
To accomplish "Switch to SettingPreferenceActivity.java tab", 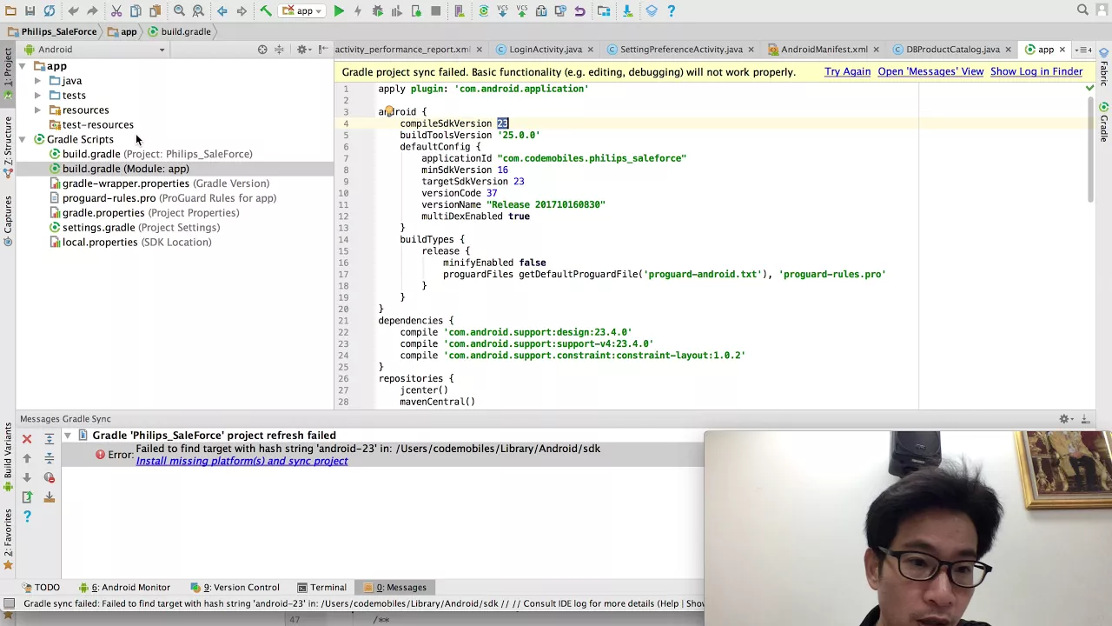I will click(x=681, y=50).
